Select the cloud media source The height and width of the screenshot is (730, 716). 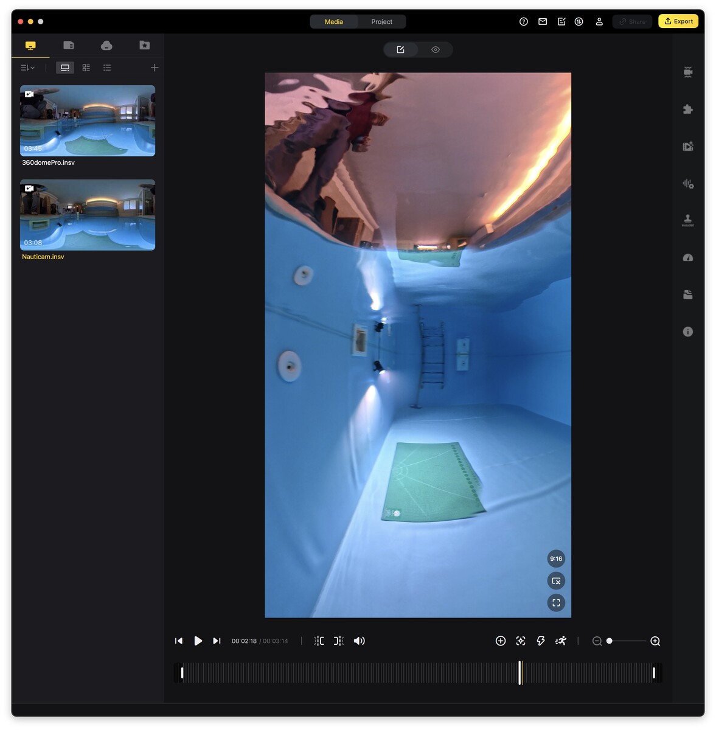106,45
